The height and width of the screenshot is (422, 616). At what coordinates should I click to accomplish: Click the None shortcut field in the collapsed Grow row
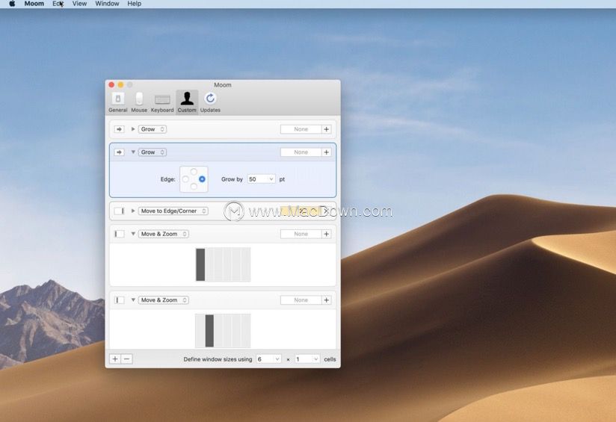pos(301,129)
